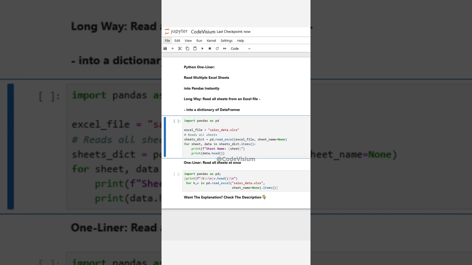Run the selected cell with the play icon

(x=202, y=49)
